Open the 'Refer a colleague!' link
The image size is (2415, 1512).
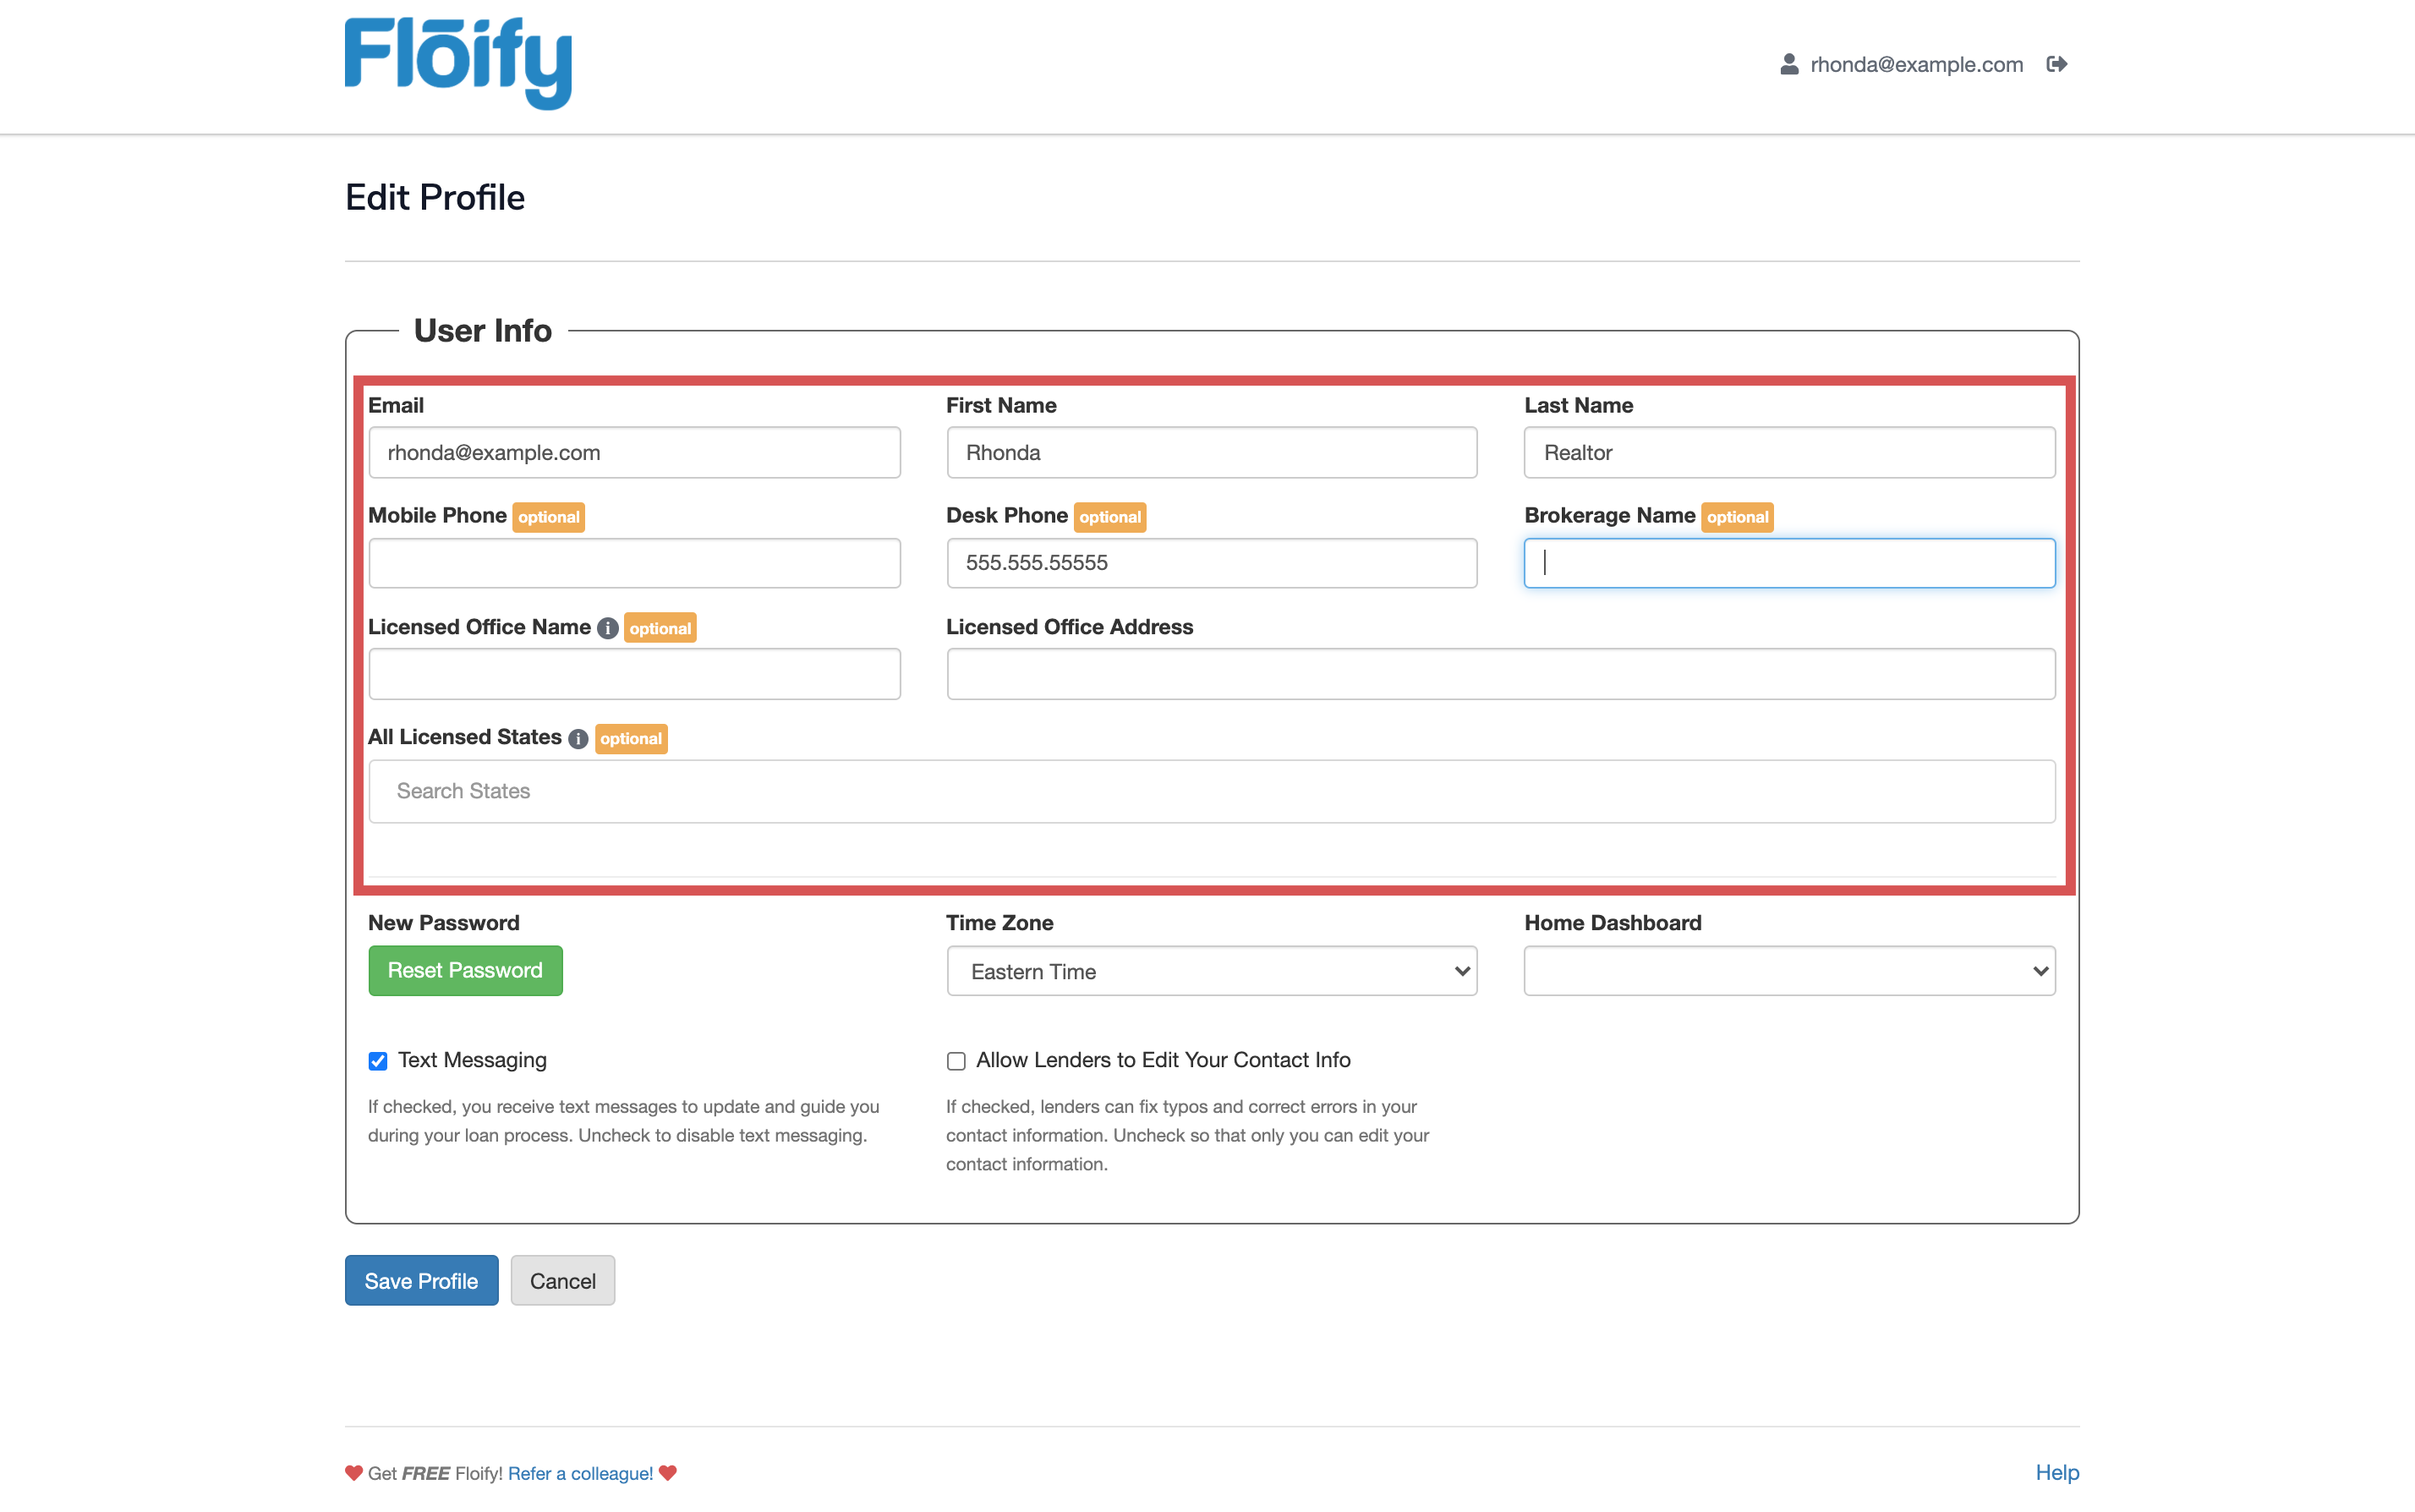tap(580, 1473)
